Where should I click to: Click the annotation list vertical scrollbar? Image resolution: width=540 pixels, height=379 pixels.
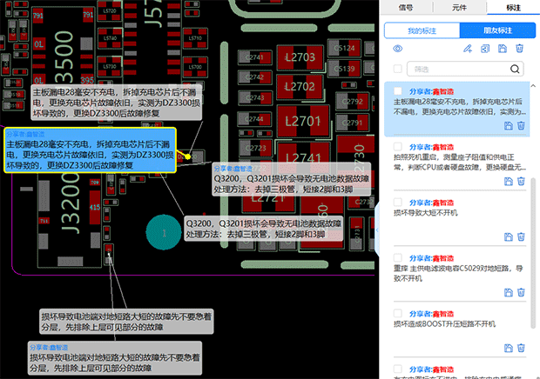(x=533, y=253)
